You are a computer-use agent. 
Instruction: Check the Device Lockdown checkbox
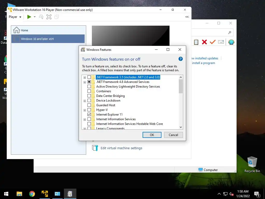coord(89,101)
